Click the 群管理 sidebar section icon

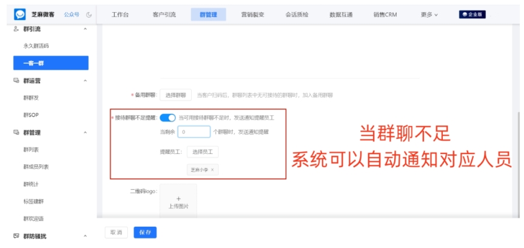tap(16, 132)
